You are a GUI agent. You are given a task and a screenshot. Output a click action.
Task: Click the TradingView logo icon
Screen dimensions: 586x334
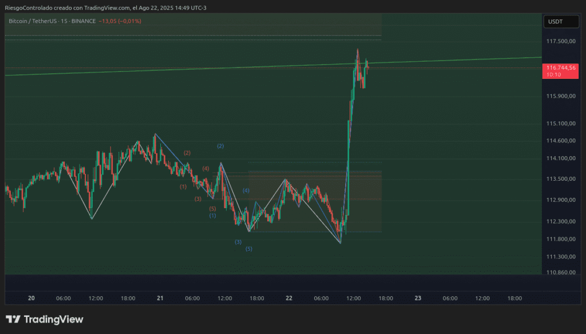click(14, 320)
